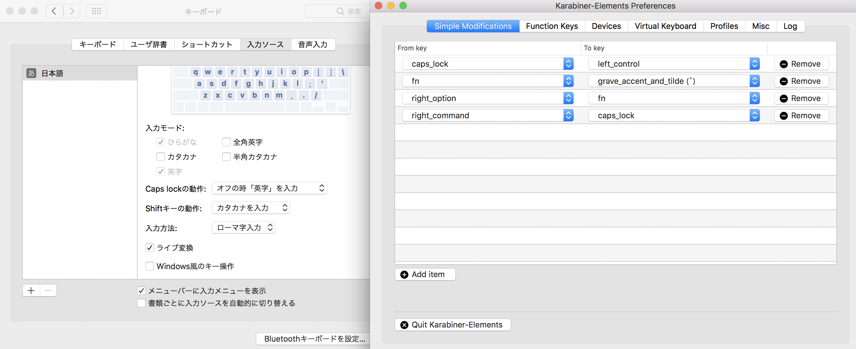
Task: Click the minus button to remove an input source
Action: (x=48, y=291)
